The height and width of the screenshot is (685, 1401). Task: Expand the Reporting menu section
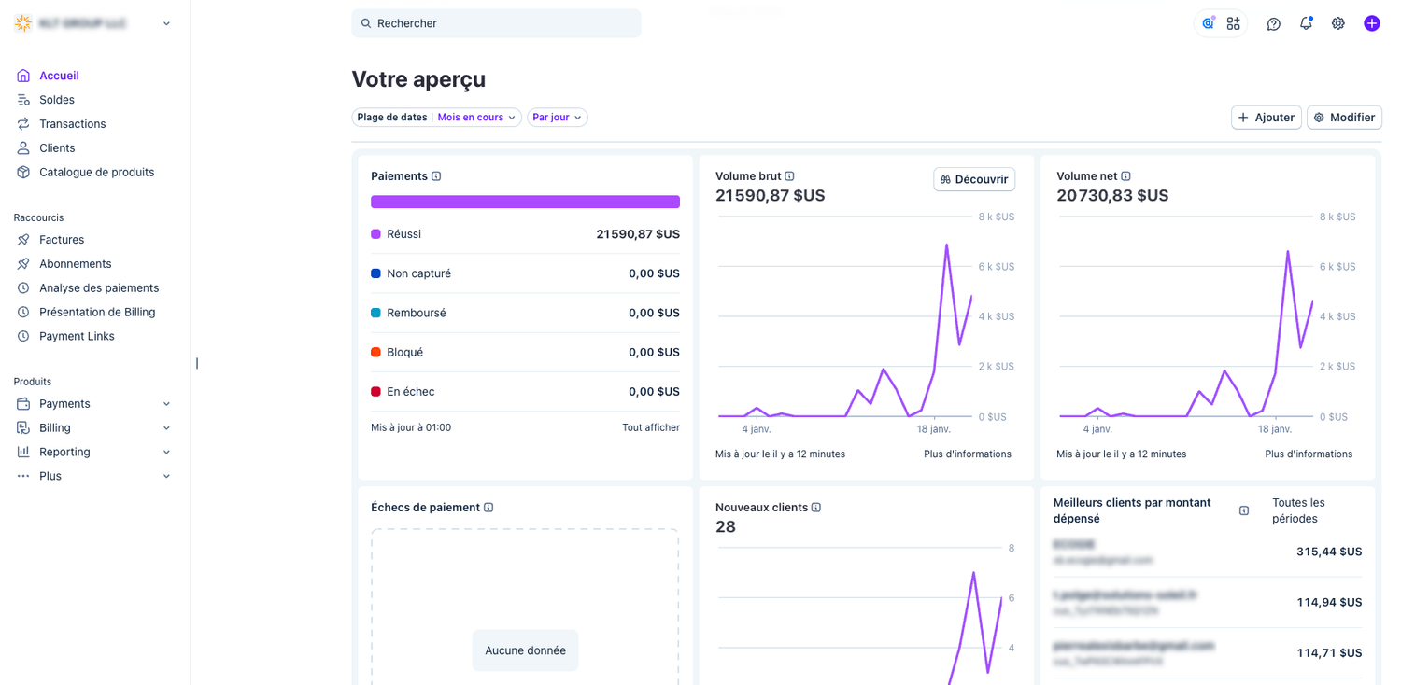click(x=166, y=453)
